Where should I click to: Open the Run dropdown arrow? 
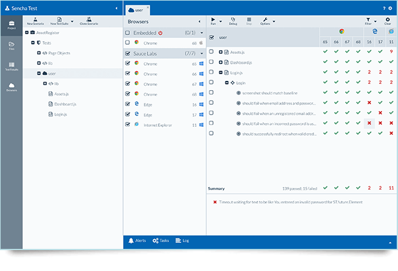[220, 21]
